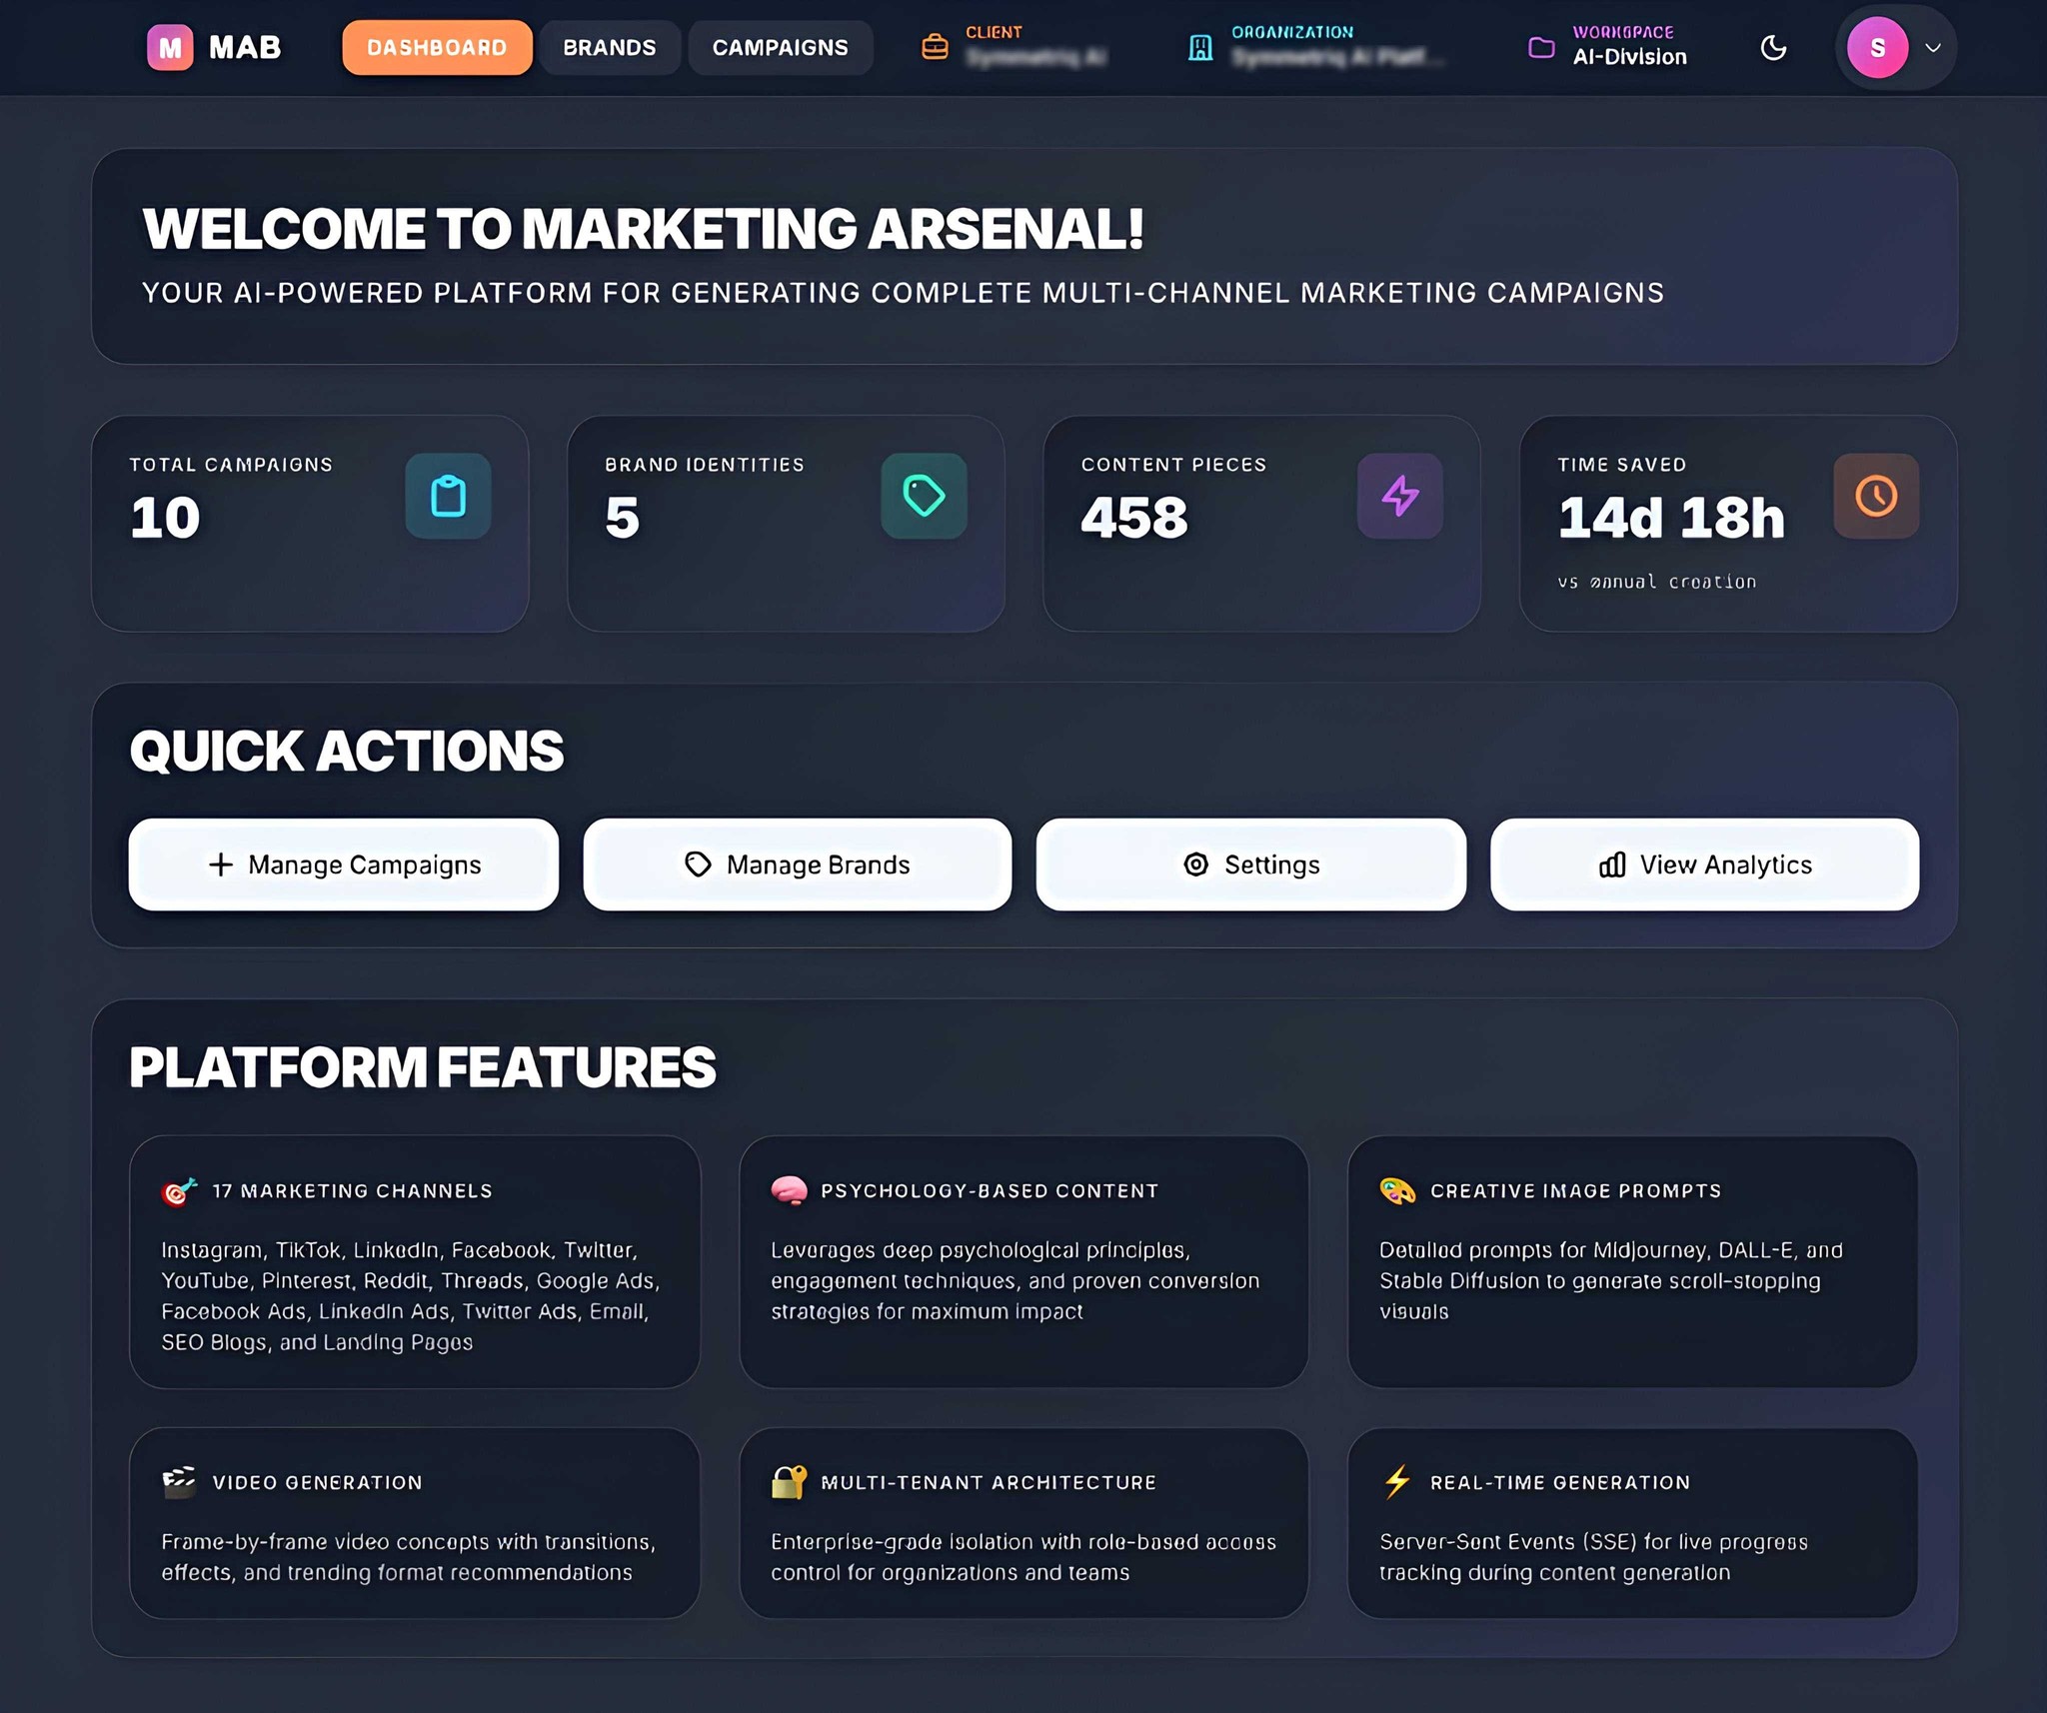Select the Dashboard tab
Image resolution: width=2047 pixels, height=1713 pixels.
pyautogui.click(x=437, y=47)
